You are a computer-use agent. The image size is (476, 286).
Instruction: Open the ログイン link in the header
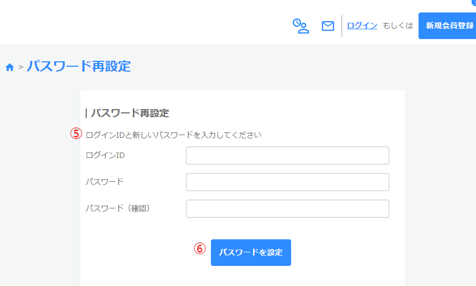click(362, 25)
